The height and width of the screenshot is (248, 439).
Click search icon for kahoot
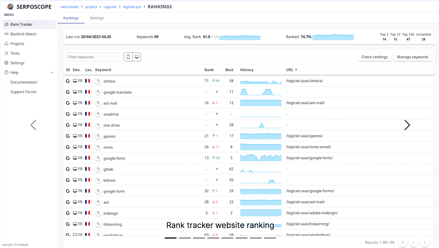(98, 180)
